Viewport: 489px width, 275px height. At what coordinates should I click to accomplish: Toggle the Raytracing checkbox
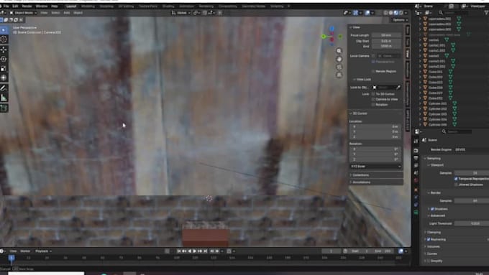tap(429, 239)
